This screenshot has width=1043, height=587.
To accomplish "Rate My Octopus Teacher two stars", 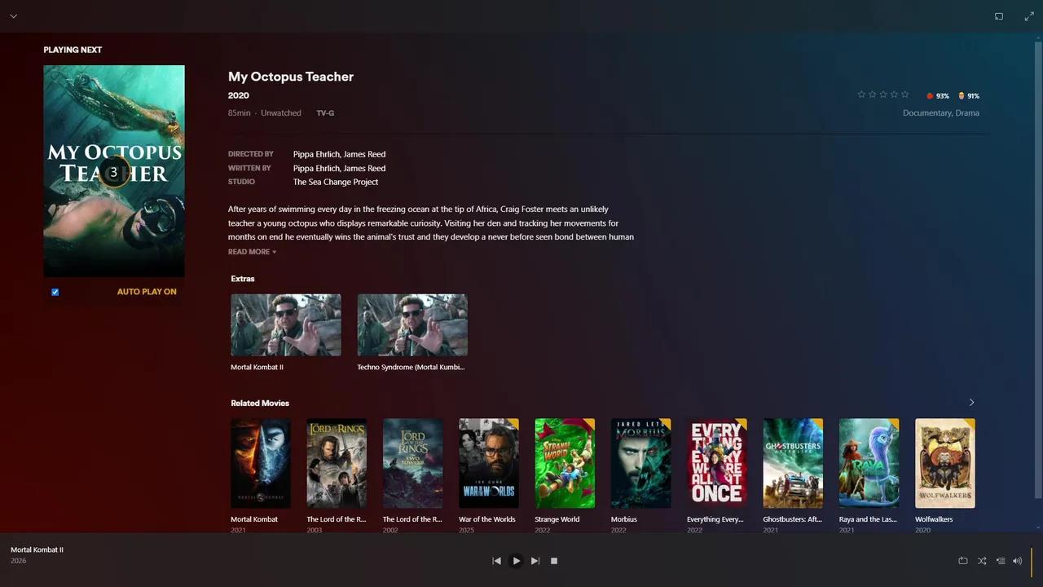I will tap(872, 95).
